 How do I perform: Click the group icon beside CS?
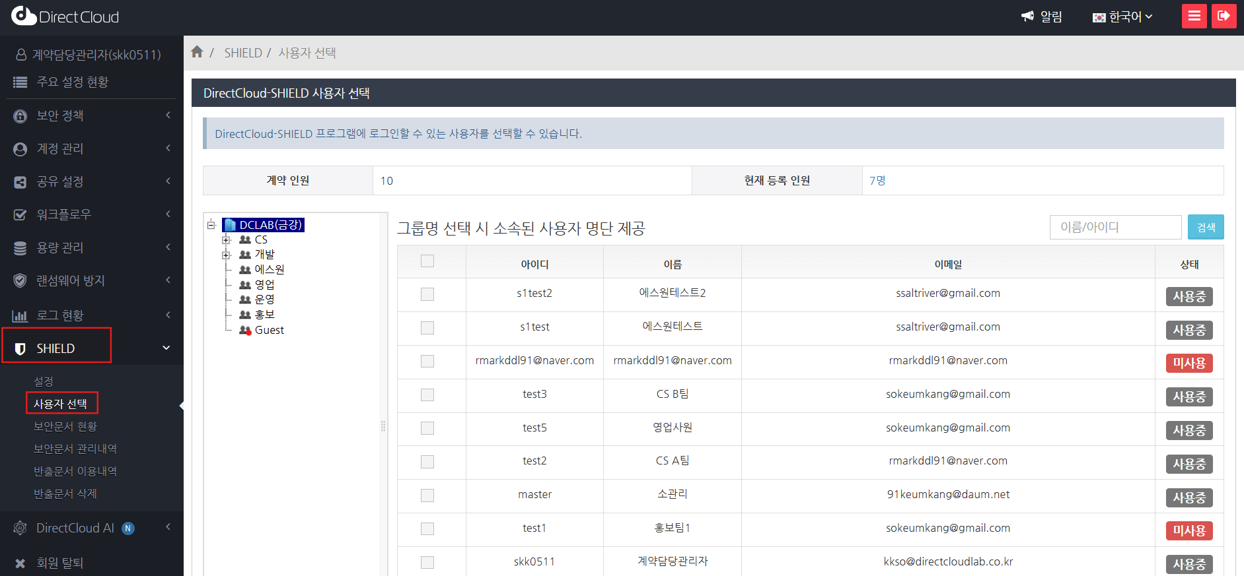245,240
